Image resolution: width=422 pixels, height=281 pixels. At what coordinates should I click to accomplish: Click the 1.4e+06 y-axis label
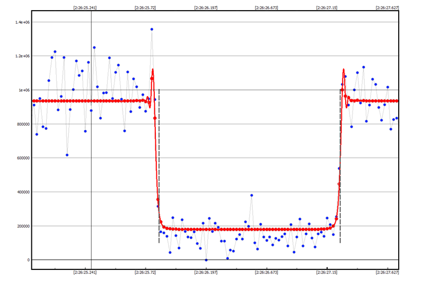point(22,22)
